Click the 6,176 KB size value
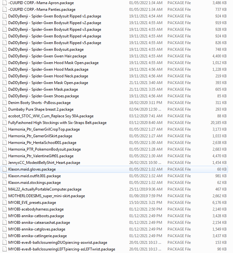Screen dimensions: 233x253 pyautogui.click(x=219, y=203)
